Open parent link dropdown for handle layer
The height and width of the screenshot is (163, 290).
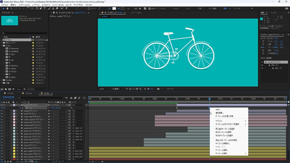[x=78, y=111]
